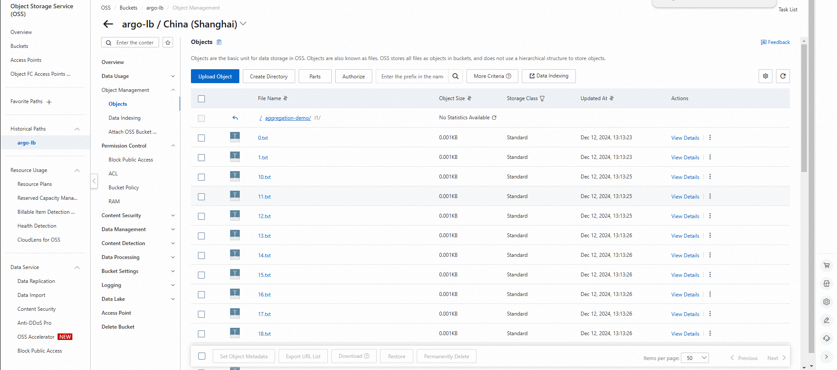Open more actions menu for 18.txt
The width and height of the screenshot is (837, 370).
coord(710,333)
